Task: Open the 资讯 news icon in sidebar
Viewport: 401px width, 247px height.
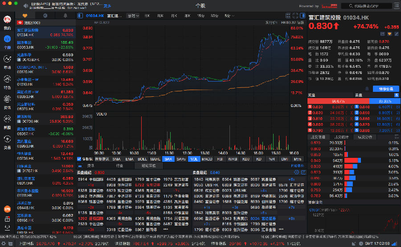Action: [x=7, y=99]
